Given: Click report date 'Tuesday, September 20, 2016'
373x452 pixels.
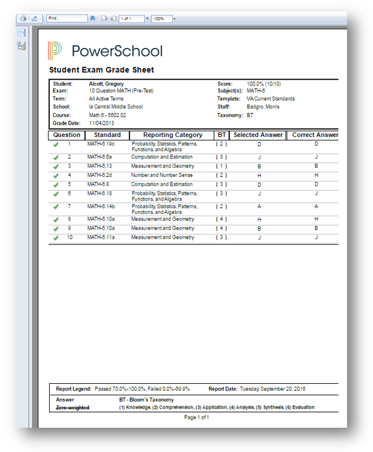Looking at the screenshot, I should pos(273,389).
